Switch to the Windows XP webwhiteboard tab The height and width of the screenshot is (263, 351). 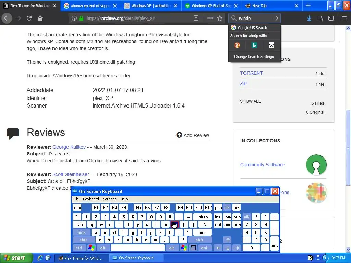(151, 6)
